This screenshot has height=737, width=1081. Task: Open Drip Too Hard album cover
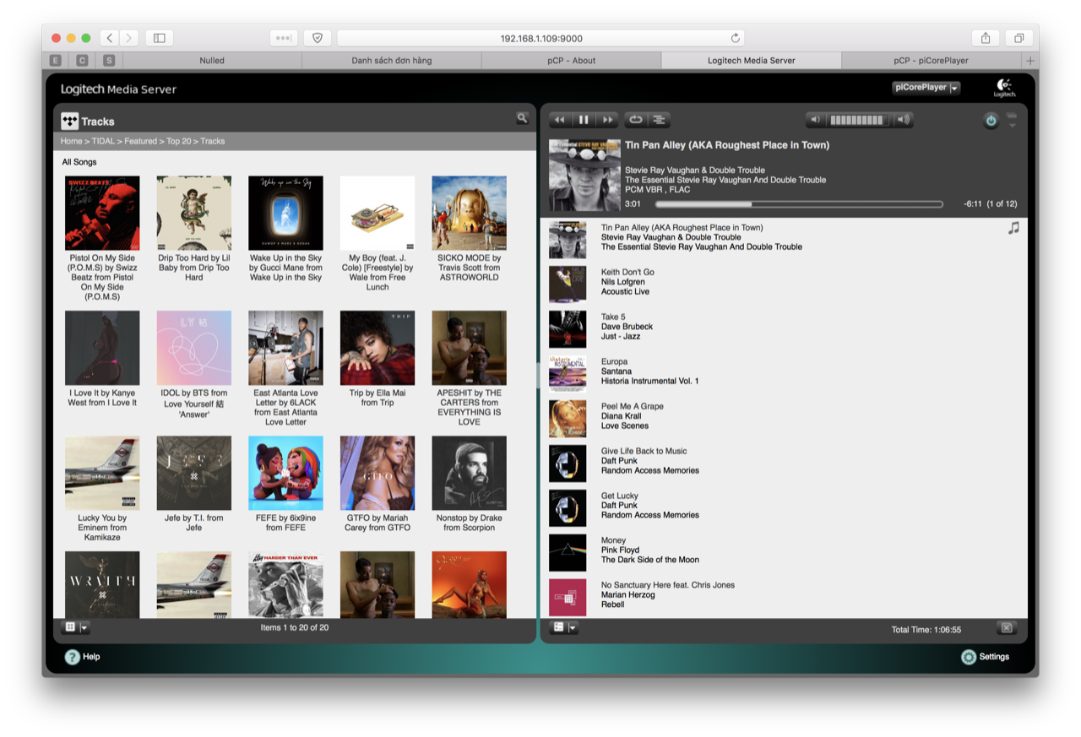point(194,213)
